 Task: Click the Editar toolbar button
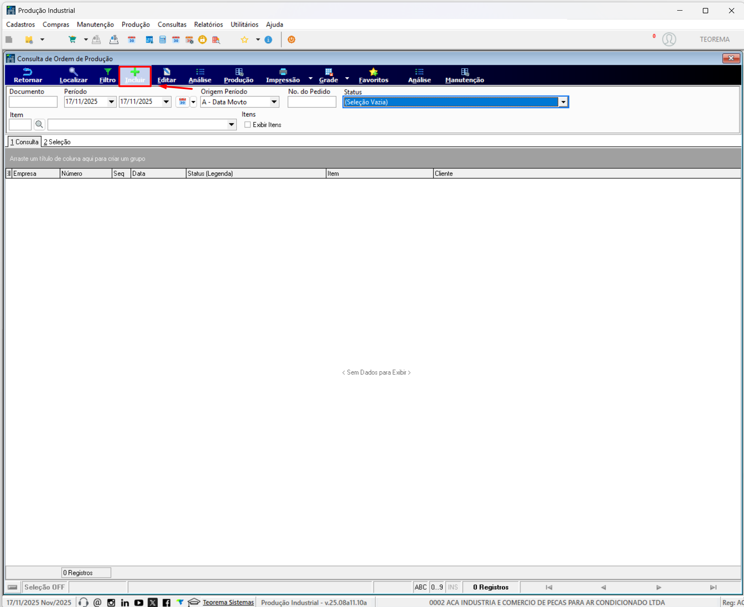tap(167, 76)
